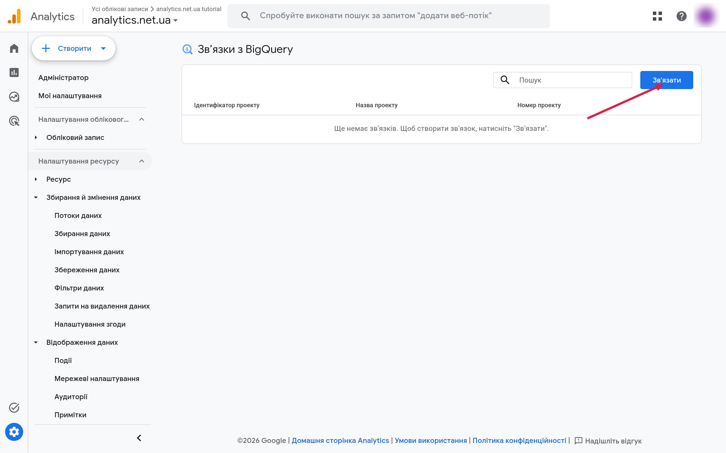
Task: Open Збирання даних settings
Action: pyautogui.click(x=82, y=234)
